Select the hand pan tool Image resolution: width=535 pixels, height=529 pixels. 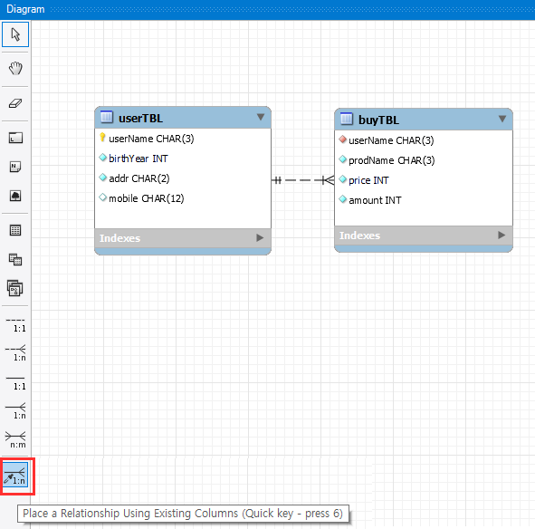coord(15,69)
